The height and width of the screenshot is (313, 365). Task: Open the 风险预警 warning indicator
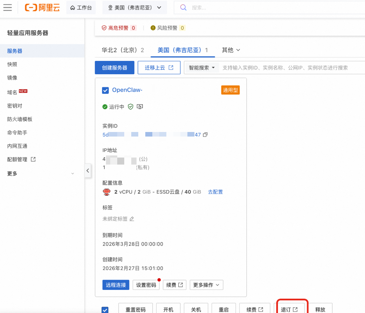click(x=168, y=28)
